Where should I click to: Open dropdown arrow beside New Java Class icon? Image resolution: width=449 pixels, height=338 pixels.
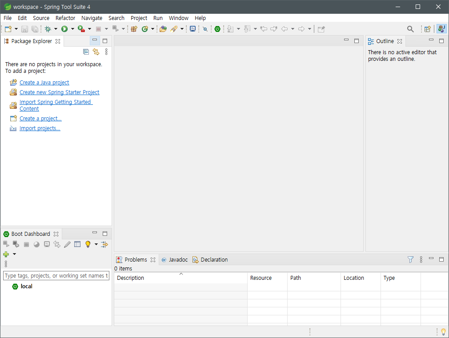tap(152, 29)
